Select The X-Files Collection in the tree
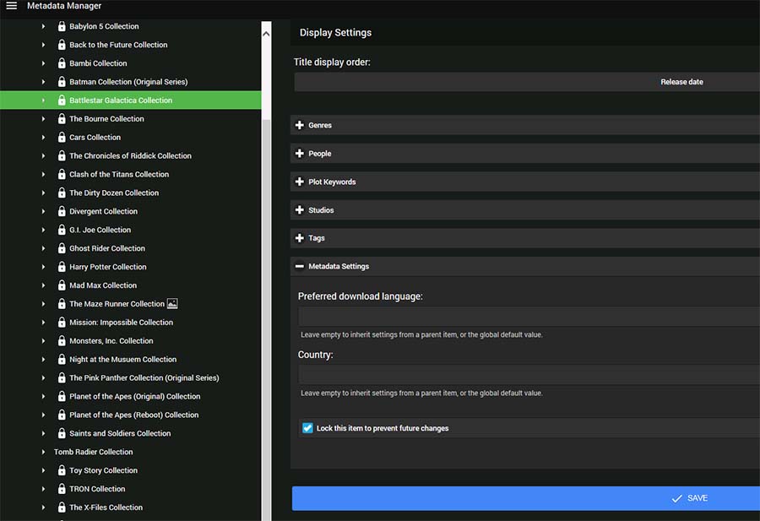Screen dimensions: 760x521 click(x=106, y=507)
